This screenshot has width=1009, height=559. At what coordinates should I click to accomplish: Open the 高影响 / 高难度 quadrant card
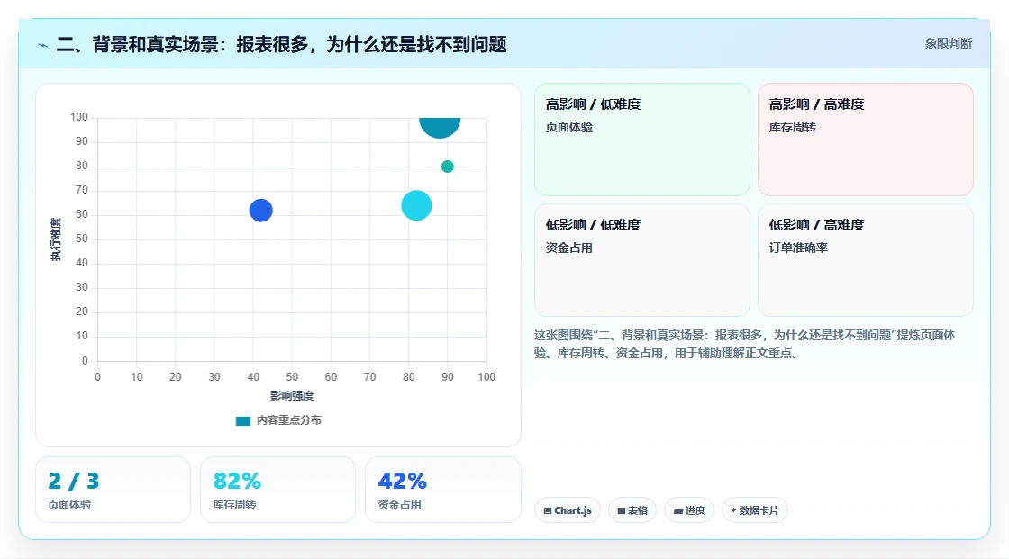(866, 140)
